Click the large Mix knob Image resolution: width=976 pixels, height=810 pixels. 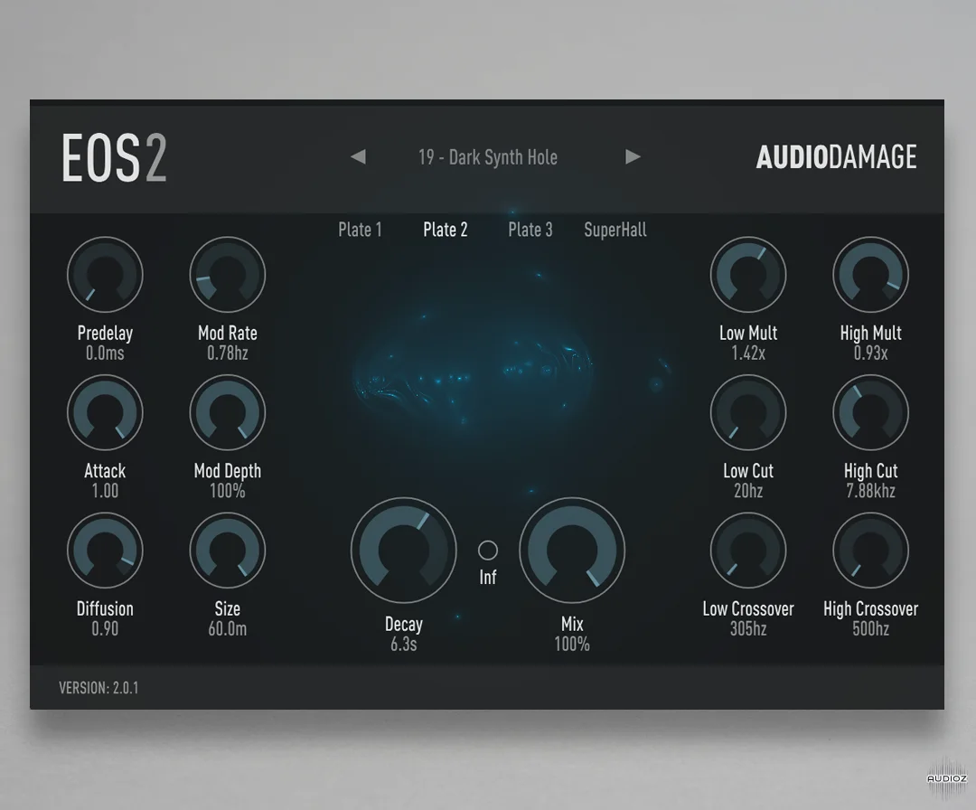572,551
